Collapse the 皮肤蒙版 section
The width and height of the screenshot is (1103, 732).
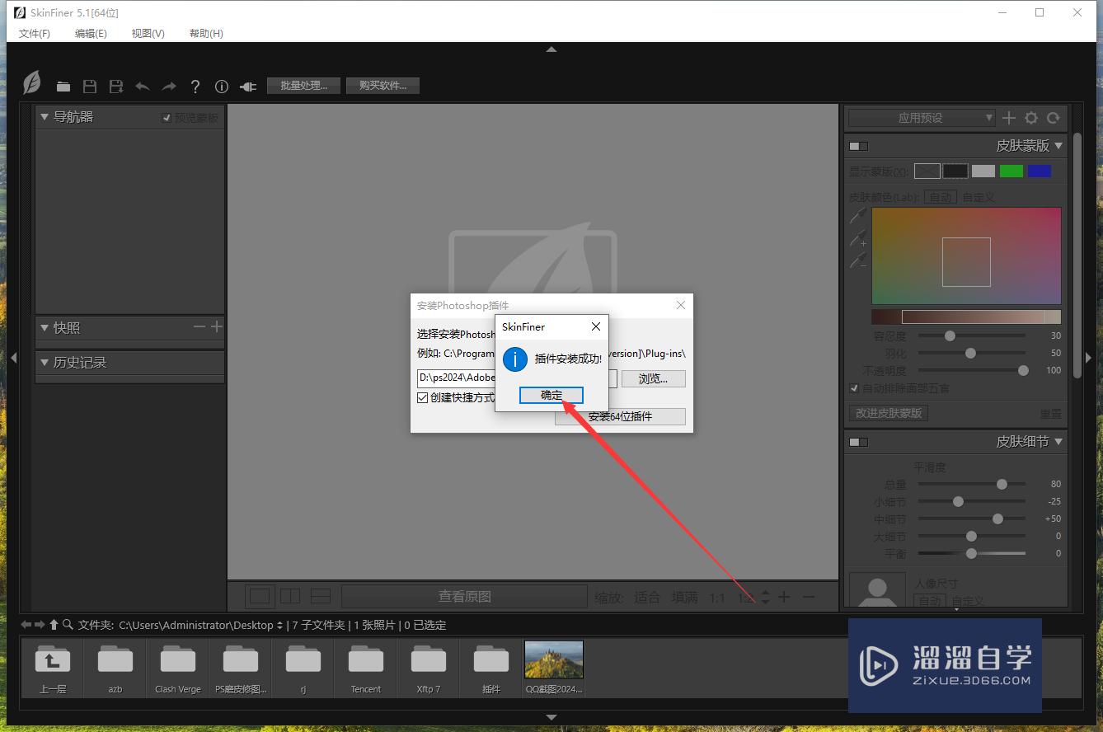point(1058,146)
